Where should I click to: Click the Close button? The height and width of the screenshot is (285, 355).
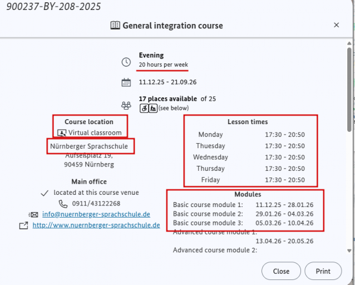click(x=281, y=271)
